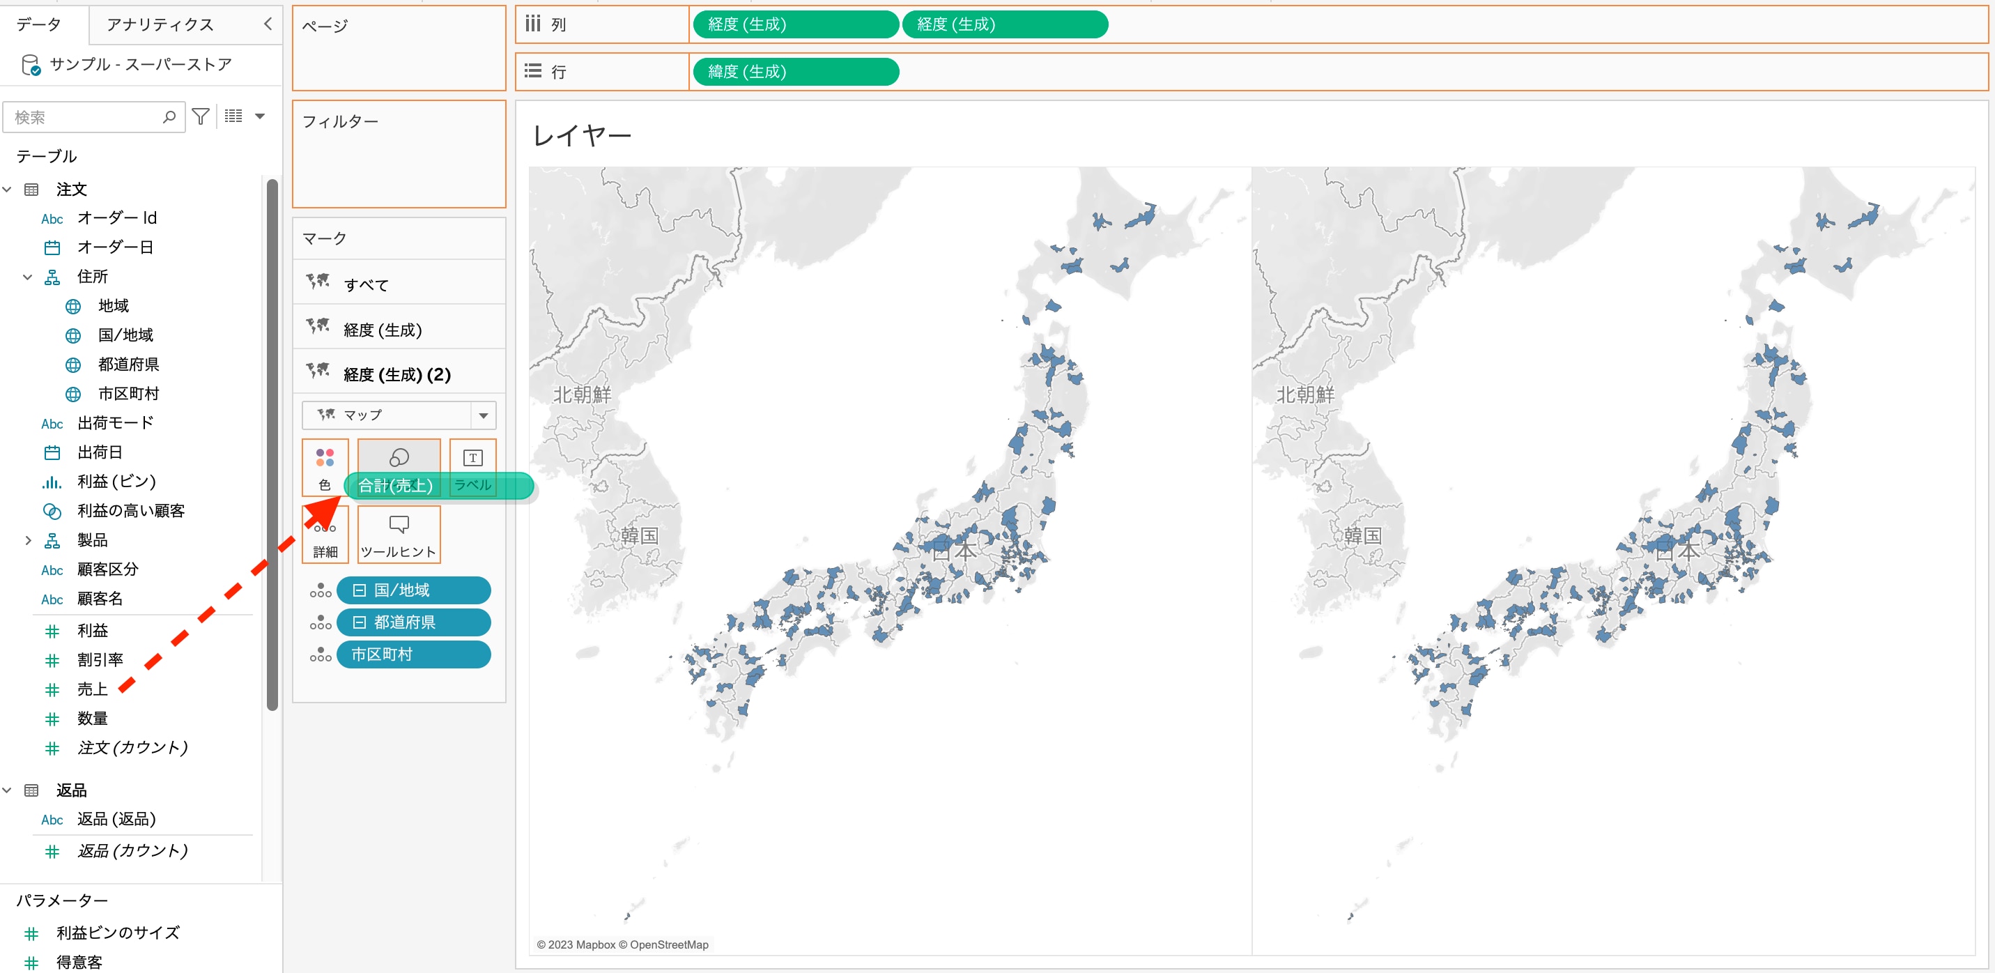Click the 色 color marks button
This screenshot has height=973, width=1995.
(x=325, y=467)
